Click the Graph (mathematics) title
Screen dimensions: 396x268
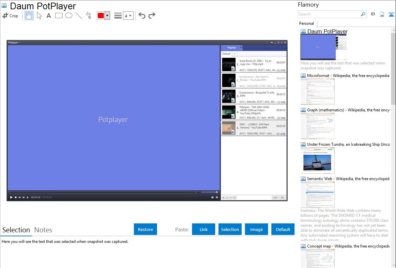point(348,110)
